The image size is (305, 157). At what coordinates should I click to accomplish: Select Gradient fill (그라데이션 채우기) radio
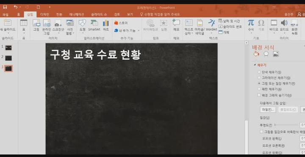tap(259, 78)
